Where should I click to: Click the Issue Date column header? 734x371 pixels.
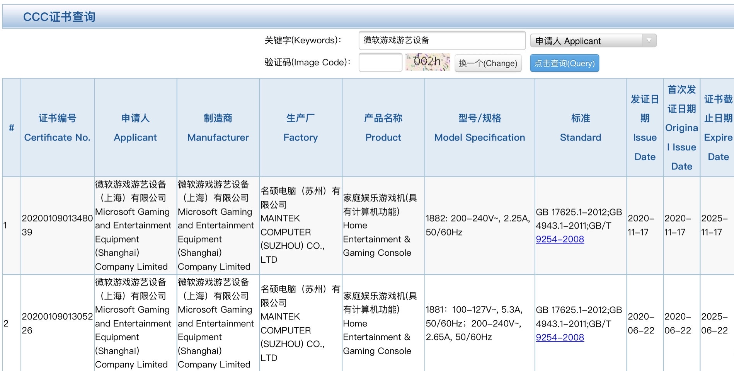[645, 128]
